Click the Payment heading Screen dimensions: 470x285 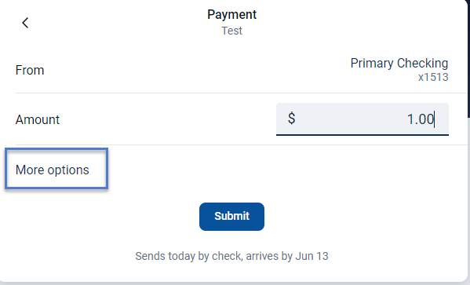[x=231, y=14]
